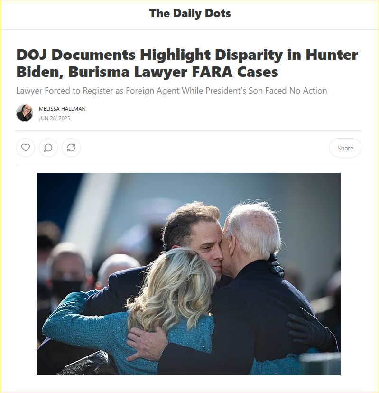Open comments via the speech bubble icon
The width and height of the screenshot is (379, 393).
(48, 148)
